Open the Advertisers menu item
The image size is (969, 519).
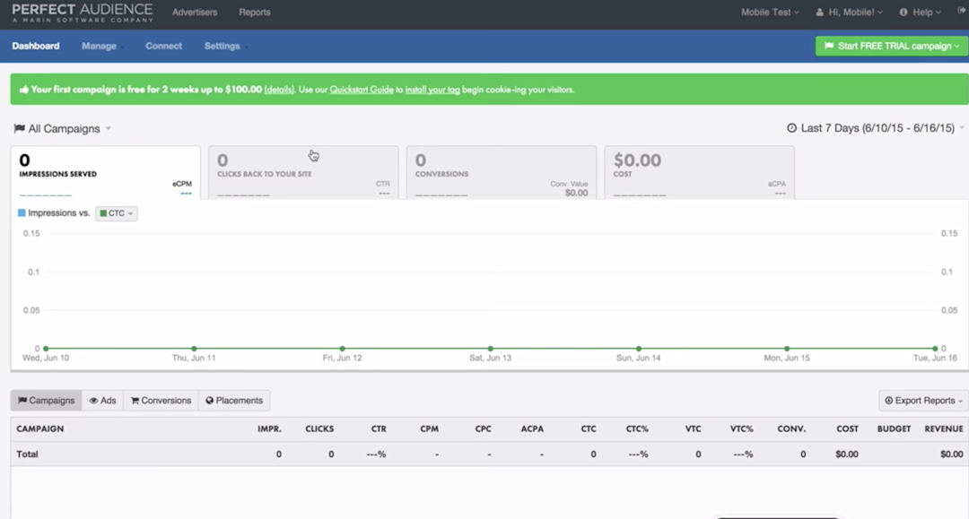pos(195,13)
